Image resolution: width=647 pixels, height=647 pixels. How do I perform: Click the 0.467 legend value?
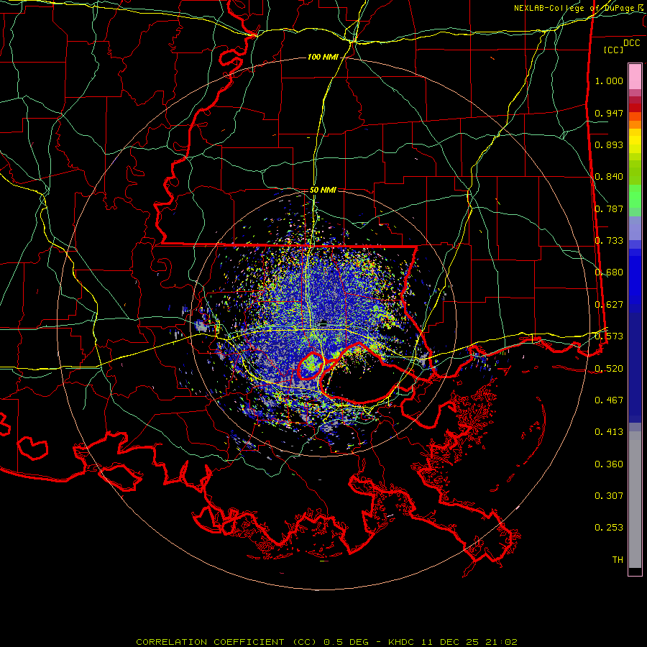609,400
